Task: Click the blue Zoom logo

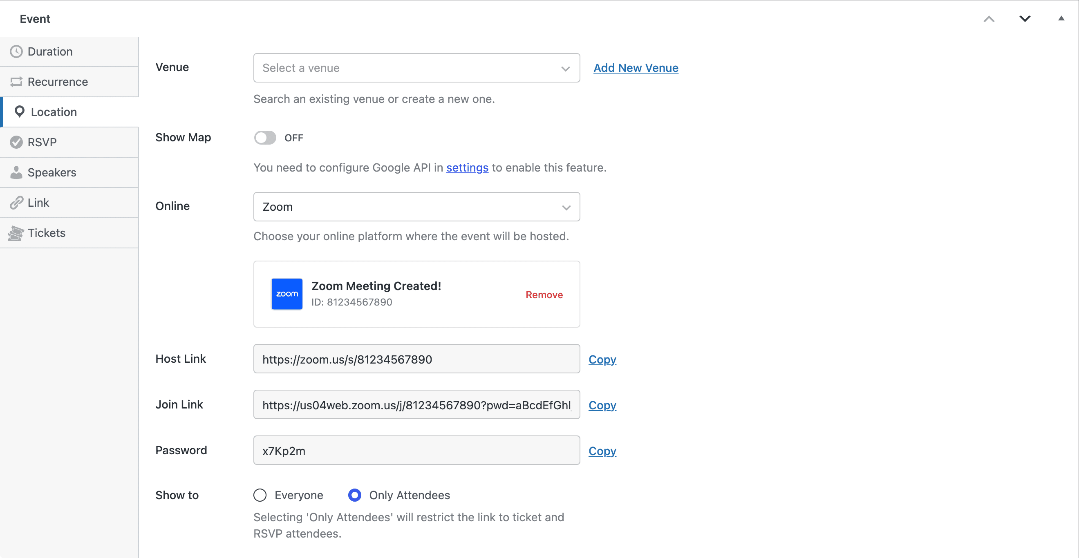Action: point(287,294)
